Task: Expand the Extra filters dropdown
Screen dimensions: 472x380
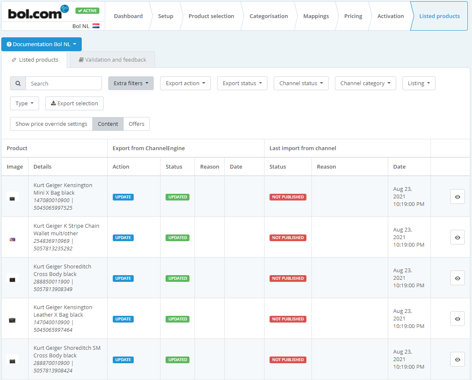Action: click(x=131, y=83)
